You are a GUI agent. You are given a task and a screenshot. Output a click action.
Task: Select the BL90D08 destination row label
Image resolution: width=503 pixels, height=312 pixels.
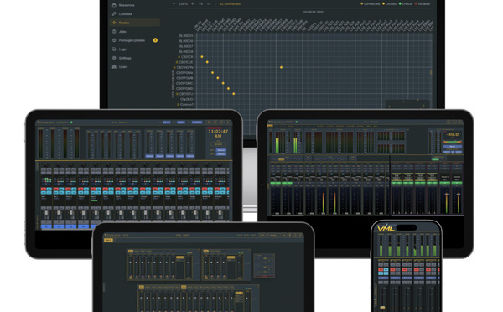(186, 51)
